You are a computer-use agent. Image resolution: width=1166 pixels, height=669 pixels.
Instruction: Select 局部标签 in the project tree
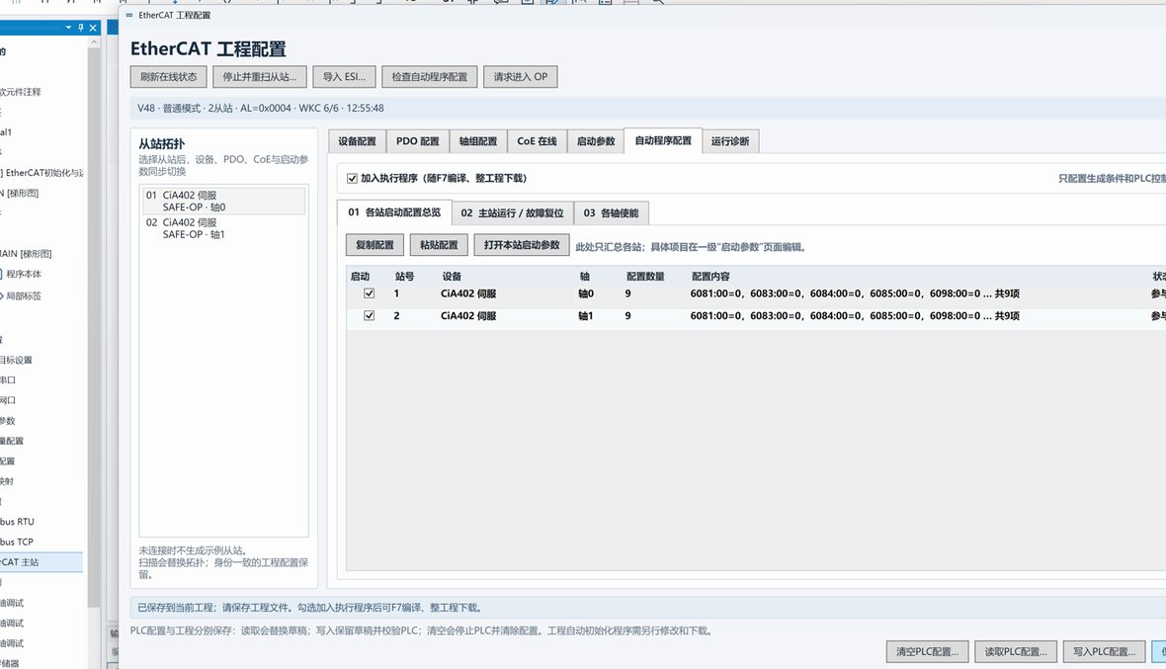[x=24, y=295]
